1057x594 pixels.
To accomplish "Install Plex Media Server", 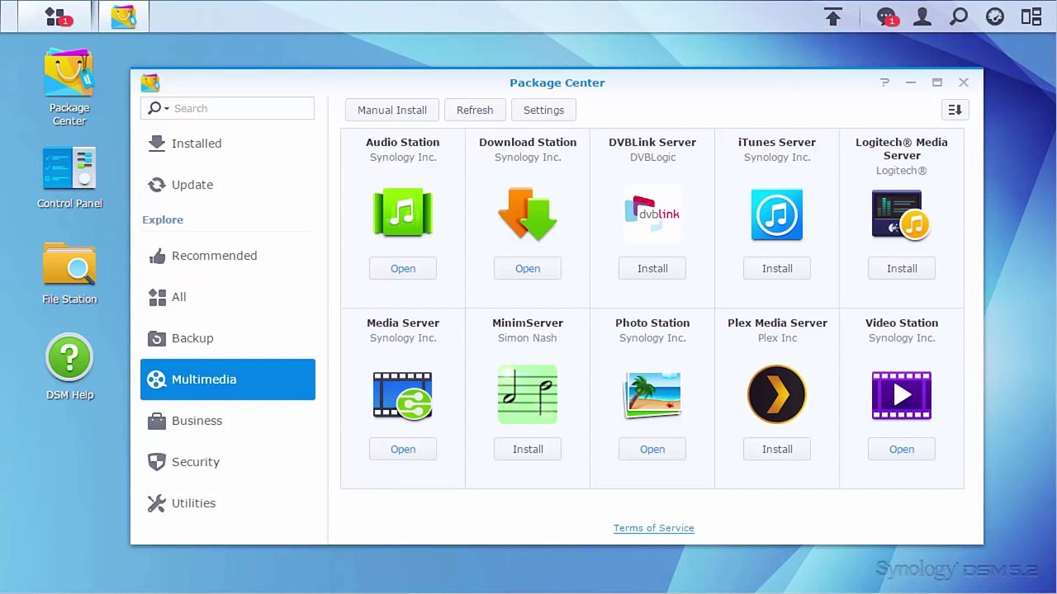I will [x=777, y=449].
